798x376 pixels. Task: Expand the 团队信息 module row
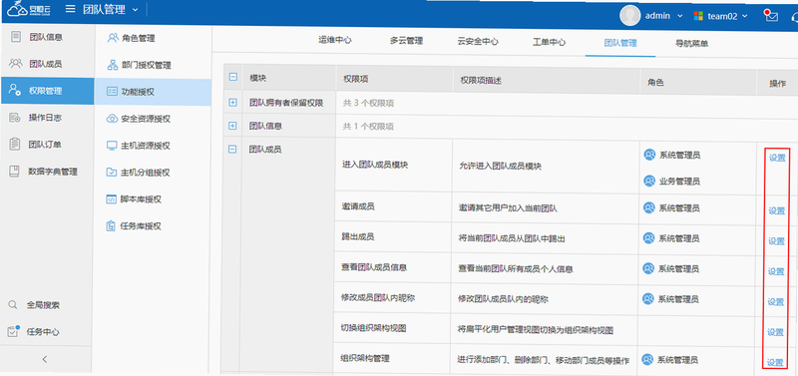coord(232,126)
